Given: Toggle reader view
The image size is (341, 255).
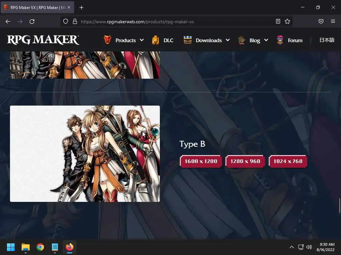Looking at the screenshot, I should click(278, 22).
